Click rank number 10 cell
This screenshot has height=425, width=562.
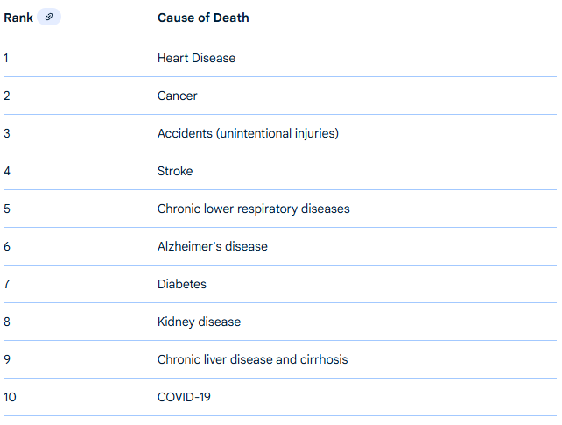pyautogui.click(x=10, y=397)
